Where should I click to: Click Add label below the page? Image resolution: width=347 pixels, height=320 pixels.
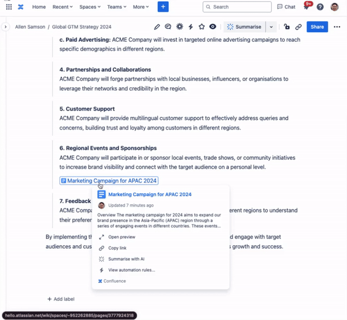click(61, 299)
